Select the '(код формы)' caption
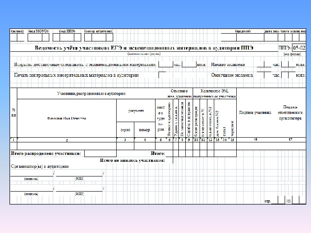 [x=292, y=54]
